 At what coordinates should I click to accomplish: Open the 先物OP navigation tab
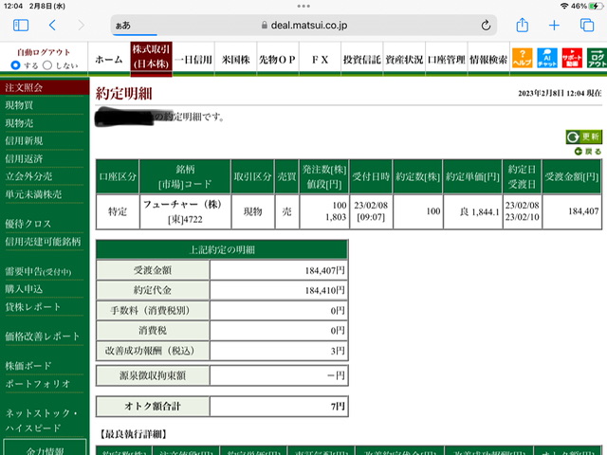point(277,60)
